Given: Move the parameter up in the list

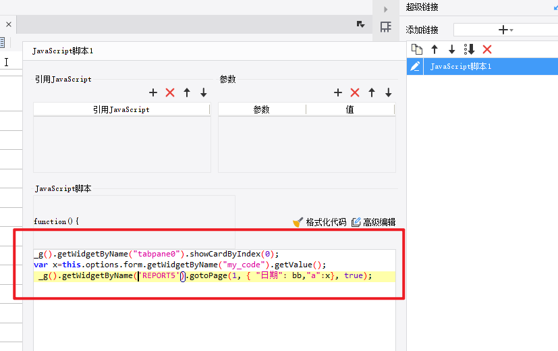Looking at the screenshot, I should 372,92.
